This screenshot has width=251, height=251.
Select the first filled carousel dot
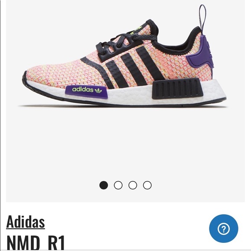coord(103,185)
